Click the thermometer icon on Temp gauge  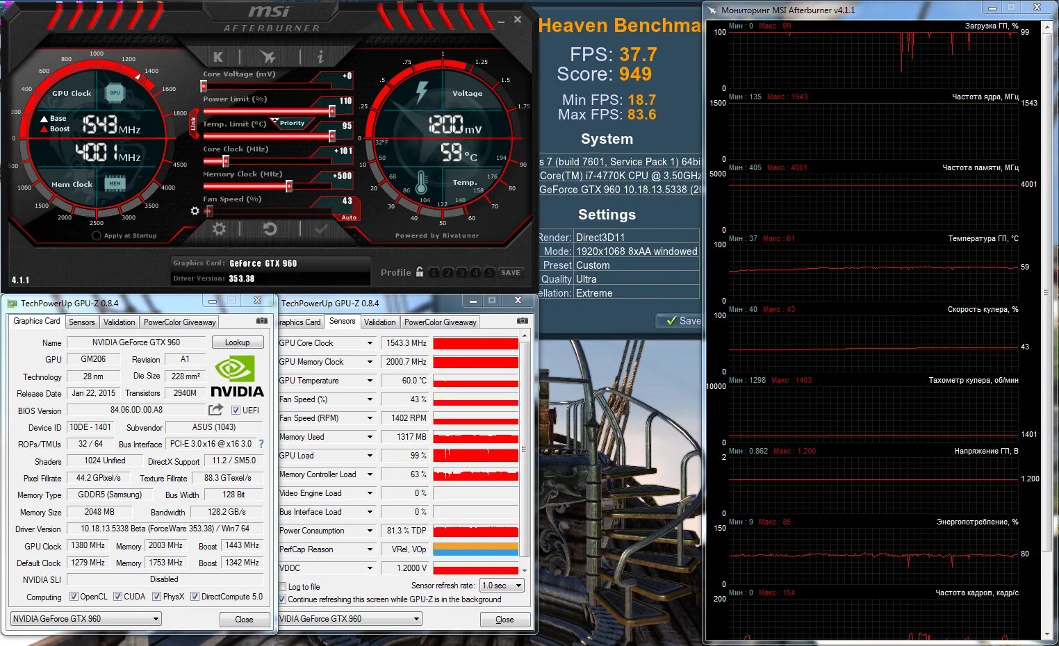coord(420,183)
